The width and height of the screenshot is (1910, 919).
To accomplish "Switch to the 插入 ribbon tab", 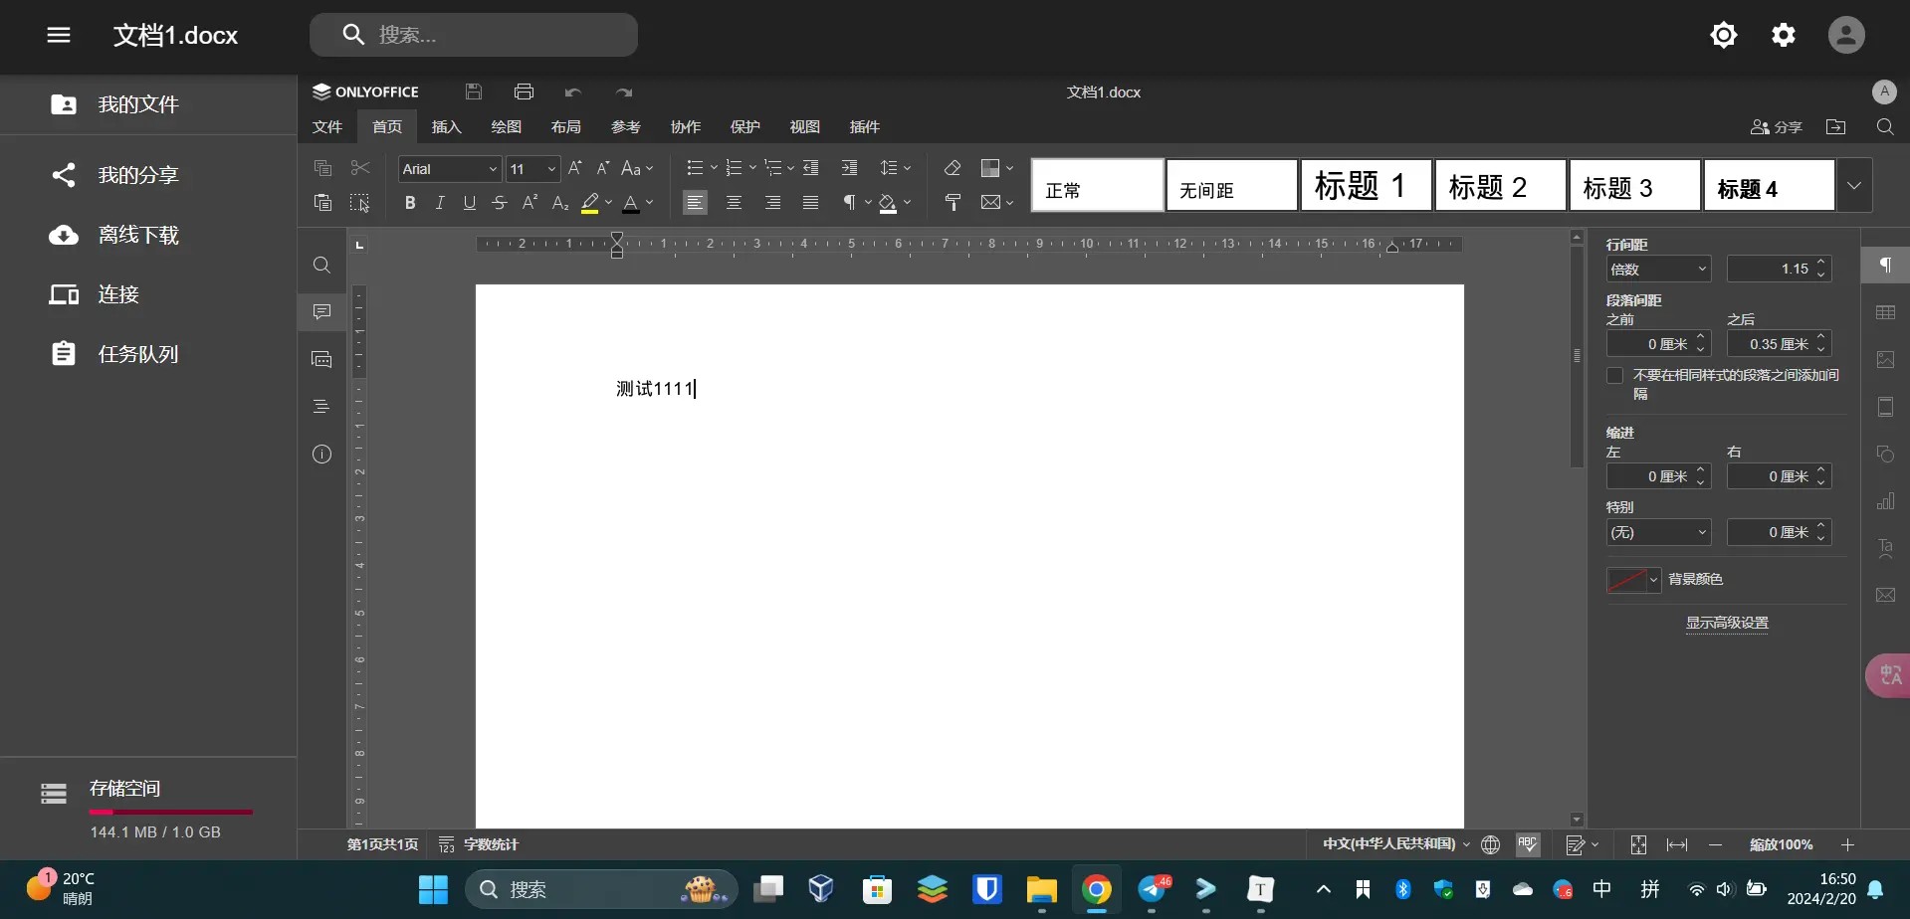I will [x=446, y=127].
